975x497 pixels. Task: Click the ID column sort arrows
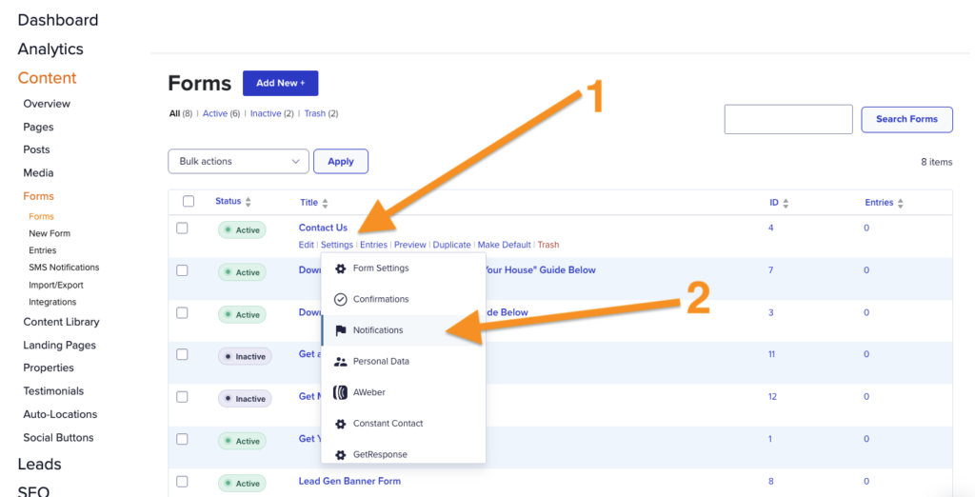786,203
